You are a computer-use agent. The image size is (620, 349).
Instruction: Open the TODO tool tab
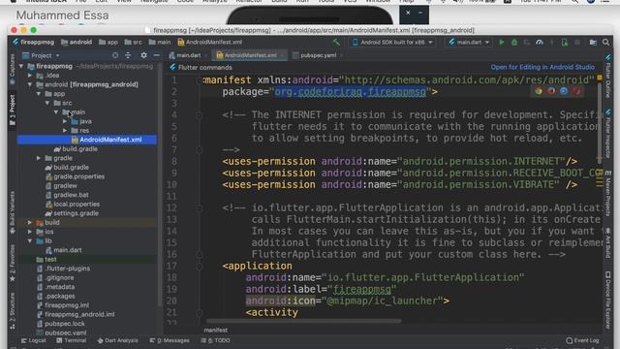coord(215,340)
